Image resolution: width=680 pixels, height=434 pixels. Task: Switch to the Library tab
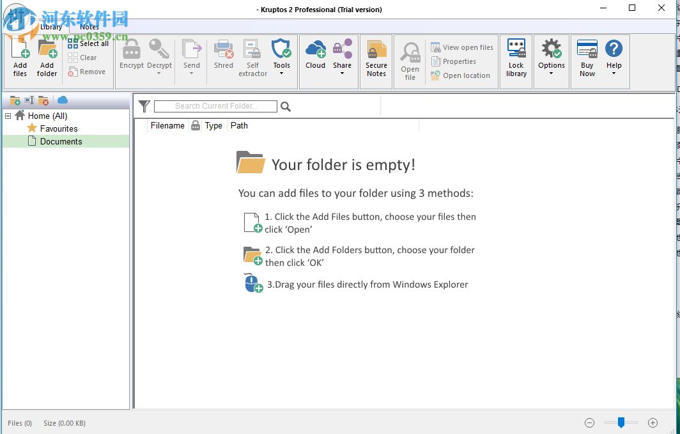[x=51, y=27]
